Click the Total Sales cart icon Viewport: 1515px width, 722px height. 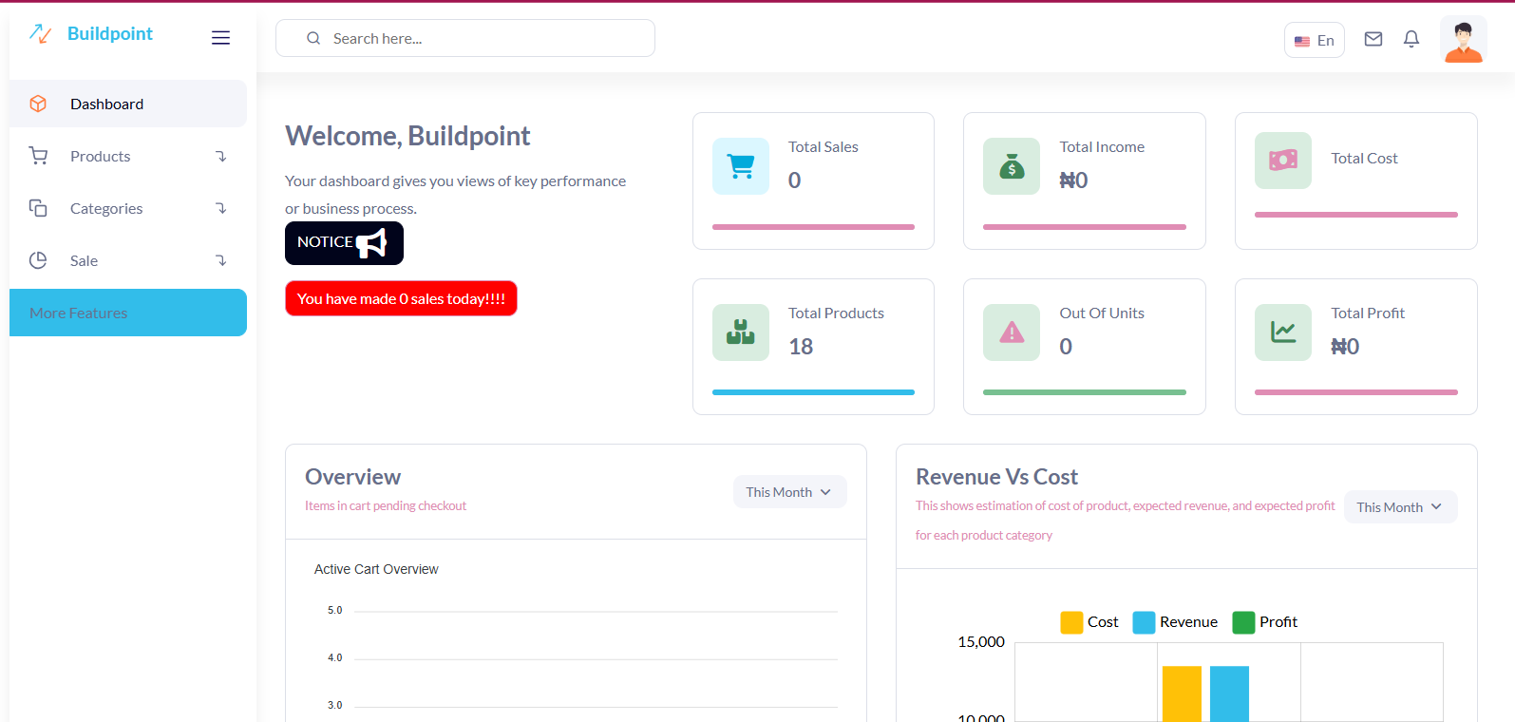[741, 166]
